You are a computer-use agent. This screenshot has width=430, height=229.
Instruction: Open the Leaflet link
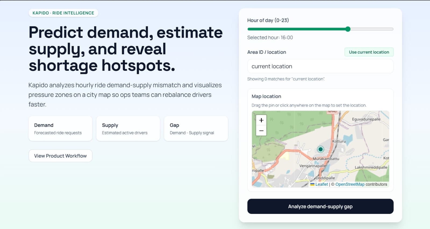322,184
